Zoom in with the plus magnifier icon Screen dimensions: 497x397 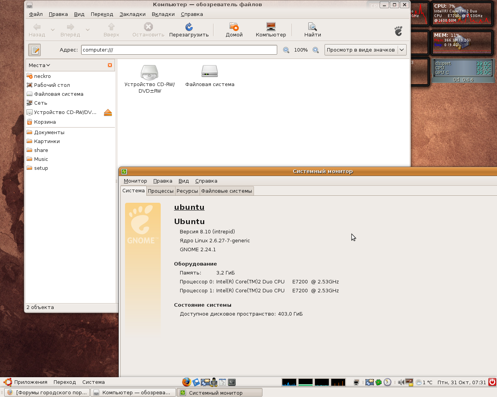(x=316, y=50)
